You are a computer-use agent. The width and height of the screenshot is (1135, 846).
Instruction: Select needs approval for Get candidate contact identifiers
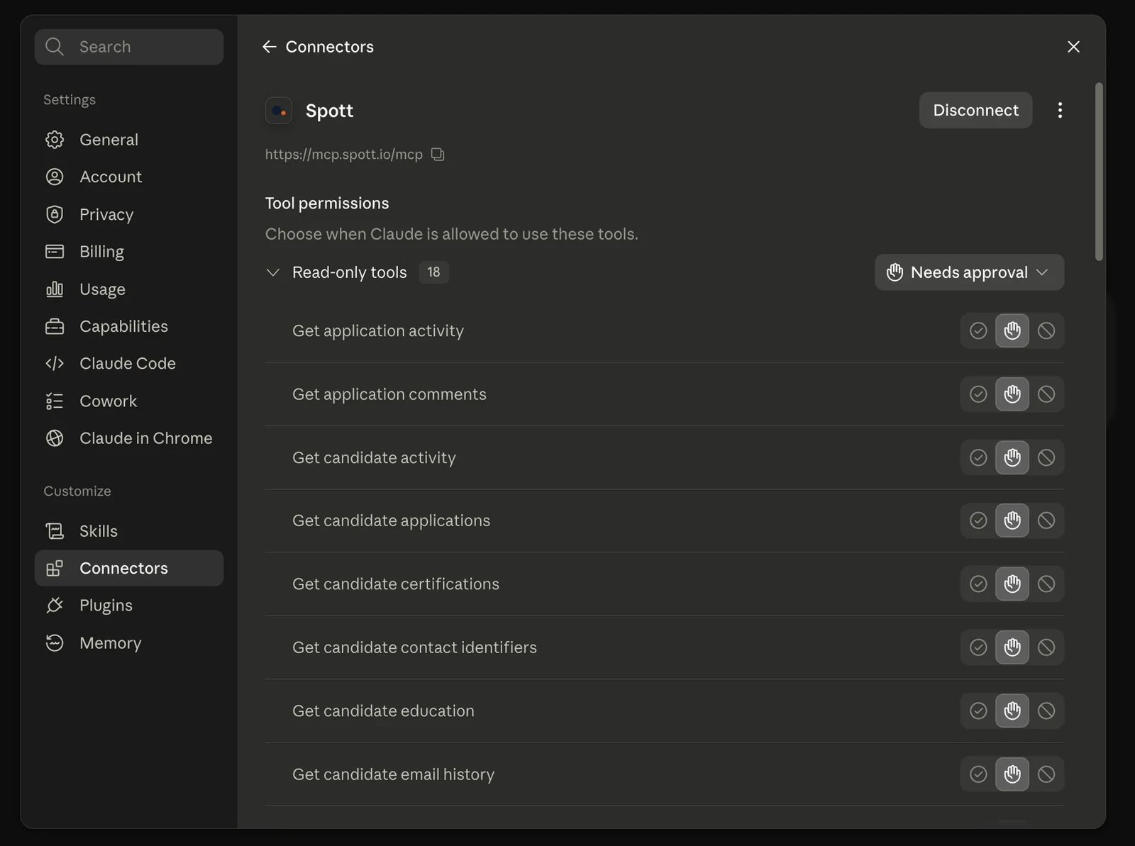[x=1012, y=647]
